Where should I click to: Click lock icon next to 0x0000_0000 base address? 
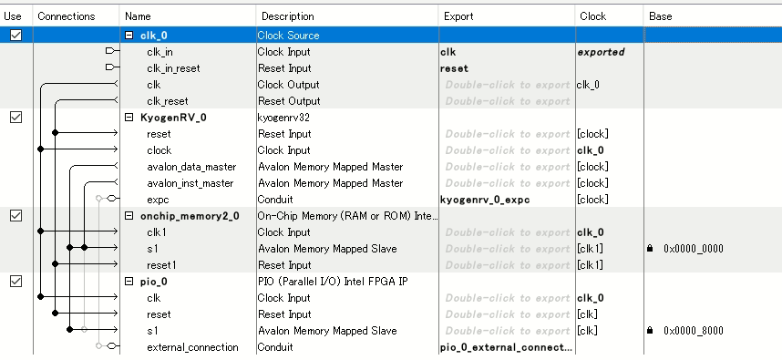click(650, 248)
